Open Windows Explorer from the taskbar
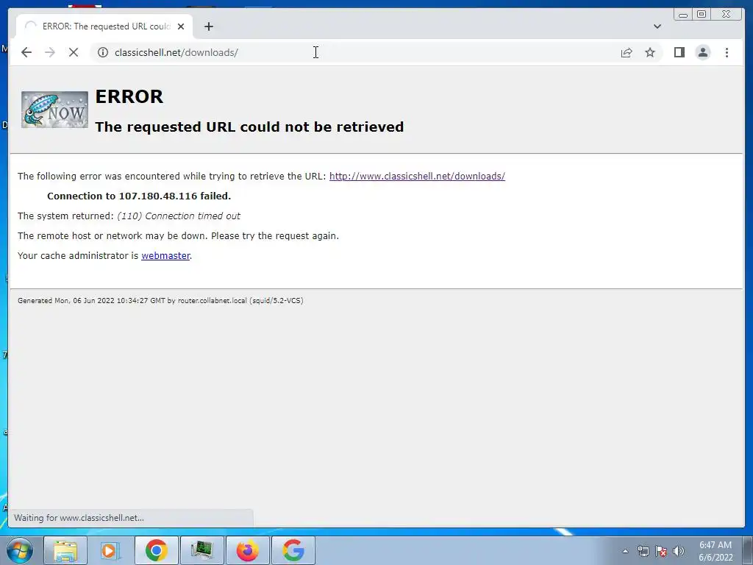The width and height of the screenshot is (753, 565). point(65,550)
